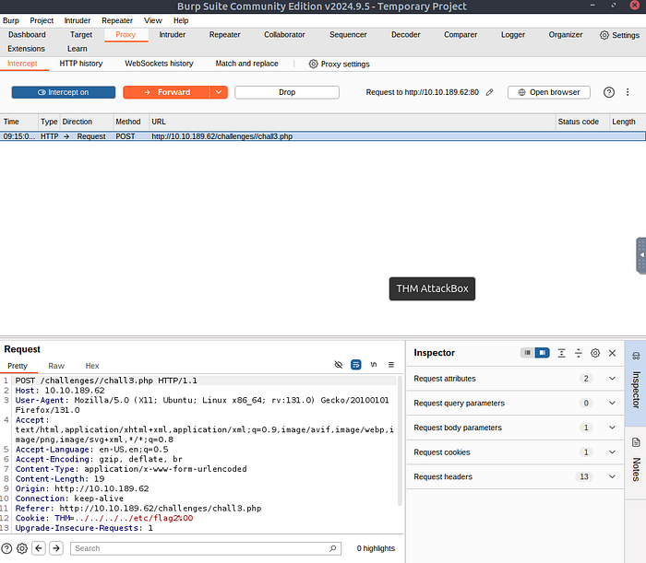Open the Help menu

[181, 20]
